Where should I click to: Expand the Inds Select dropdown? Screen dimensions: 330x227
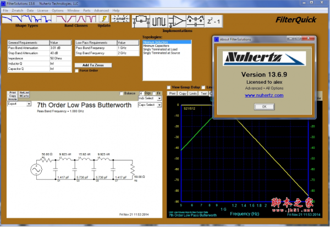[x=149, y=99]
